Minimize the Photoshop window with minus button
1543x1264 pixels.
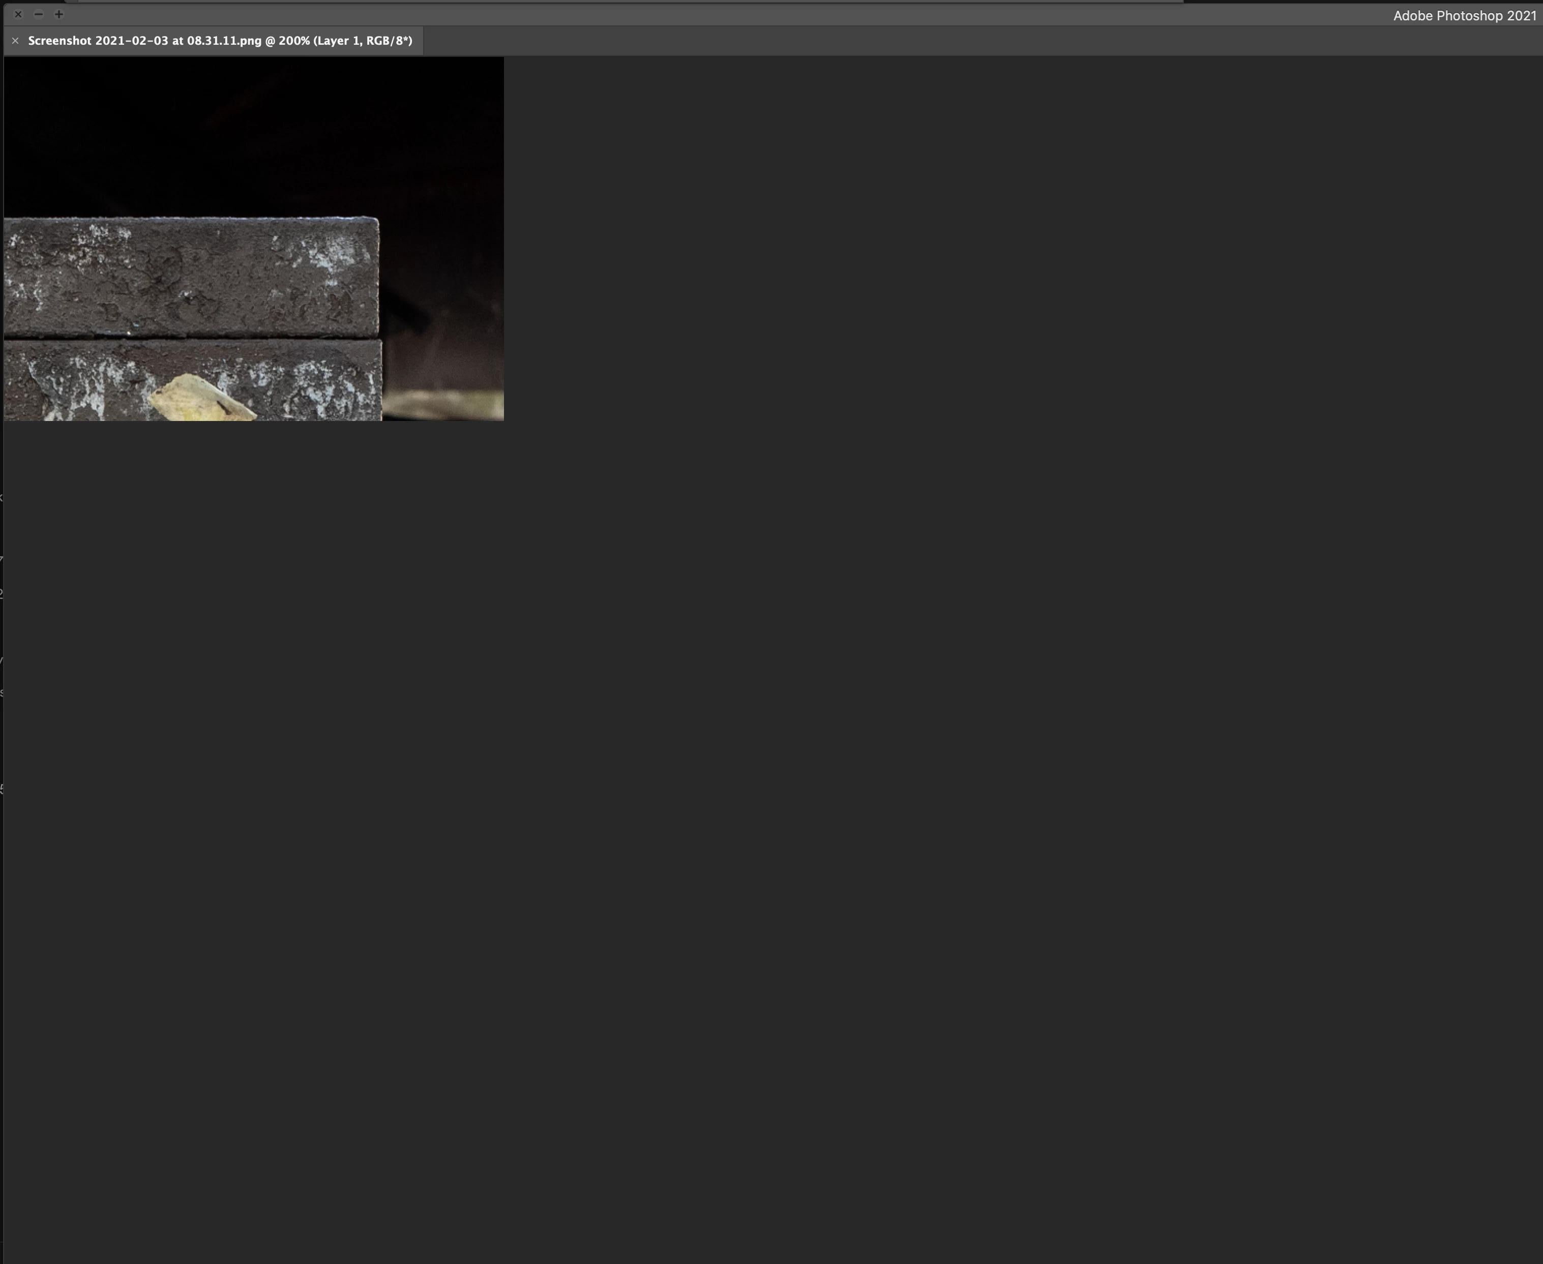click(39, 14)
